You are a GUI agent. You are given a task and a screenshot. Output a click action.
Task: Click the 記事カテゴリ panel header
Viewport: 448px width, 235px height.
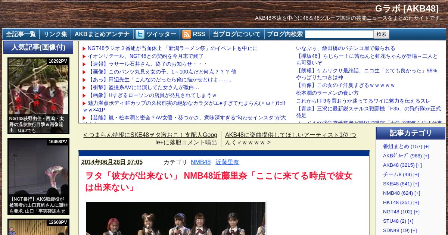point(411,133)
